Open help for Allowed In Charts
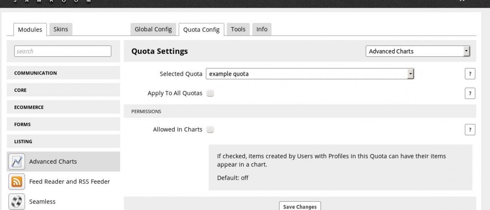490x210 pixels. pos(470,130)
